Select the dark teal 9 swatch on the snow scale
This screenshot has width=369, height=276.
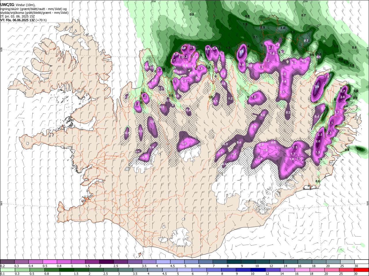tap(248, 262)
